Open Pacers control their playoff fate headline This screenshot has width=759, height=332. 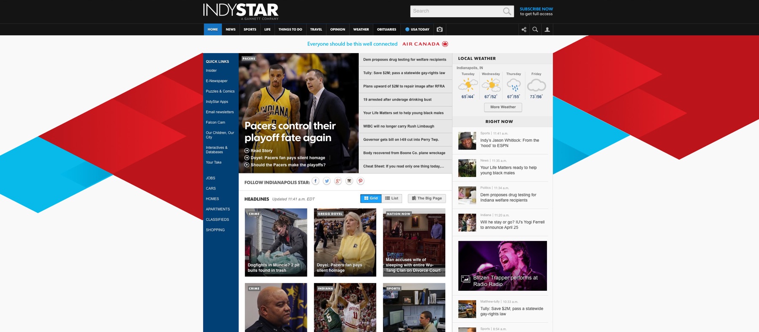click(x=290, y=132)
